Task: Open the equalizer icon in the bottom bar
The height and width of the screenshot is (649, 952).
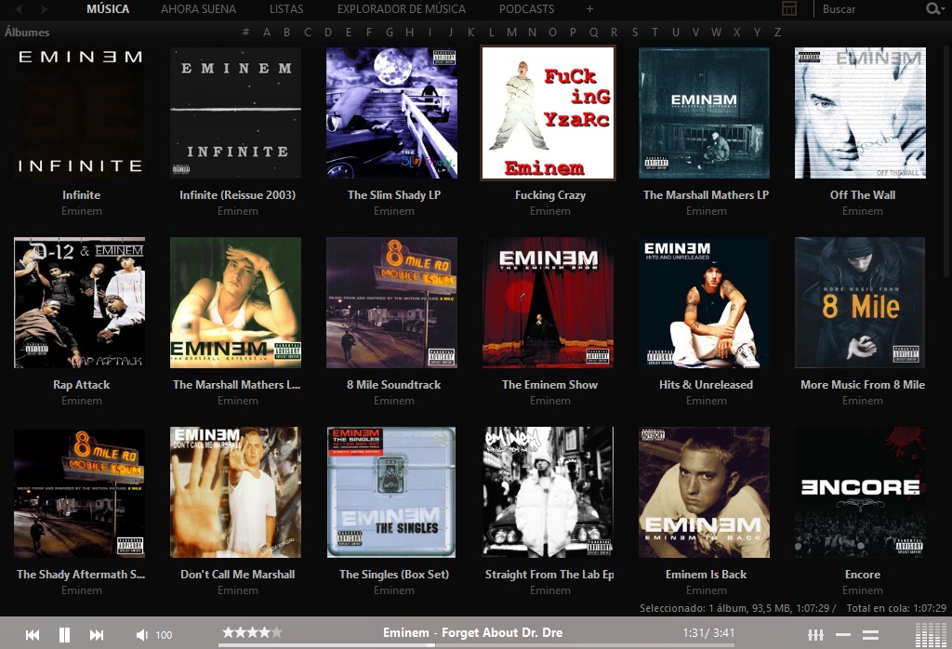Action: pyautogui.click(x=815, y=634)
